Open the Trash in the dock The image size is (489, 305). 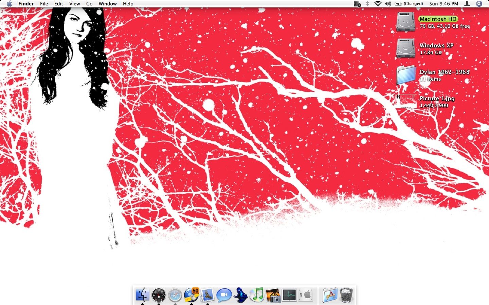(x=346, y=295)
